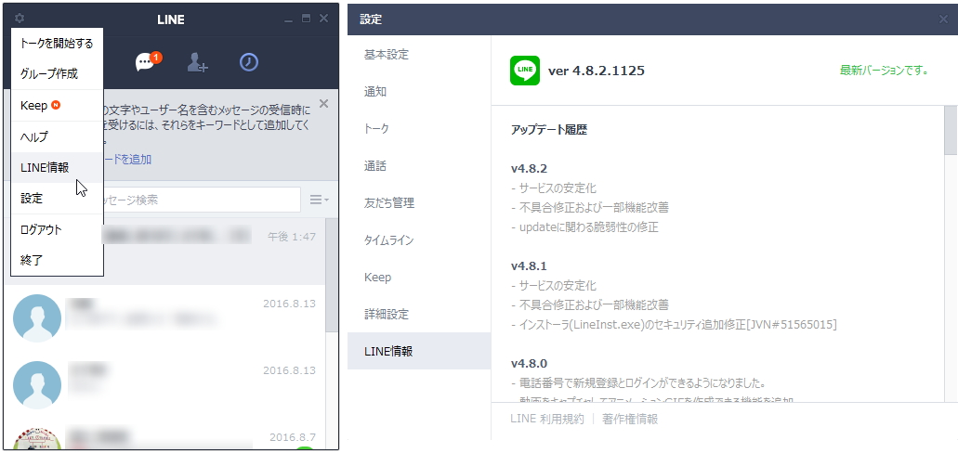Dismiss the keyword notification banner
Image resolution: width=958 pixels, height=453 pixels.
[323, 104]
